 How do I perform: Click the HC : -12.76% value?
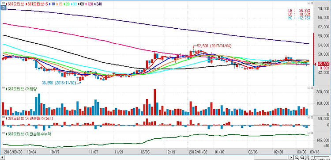[x=299, y=18]
